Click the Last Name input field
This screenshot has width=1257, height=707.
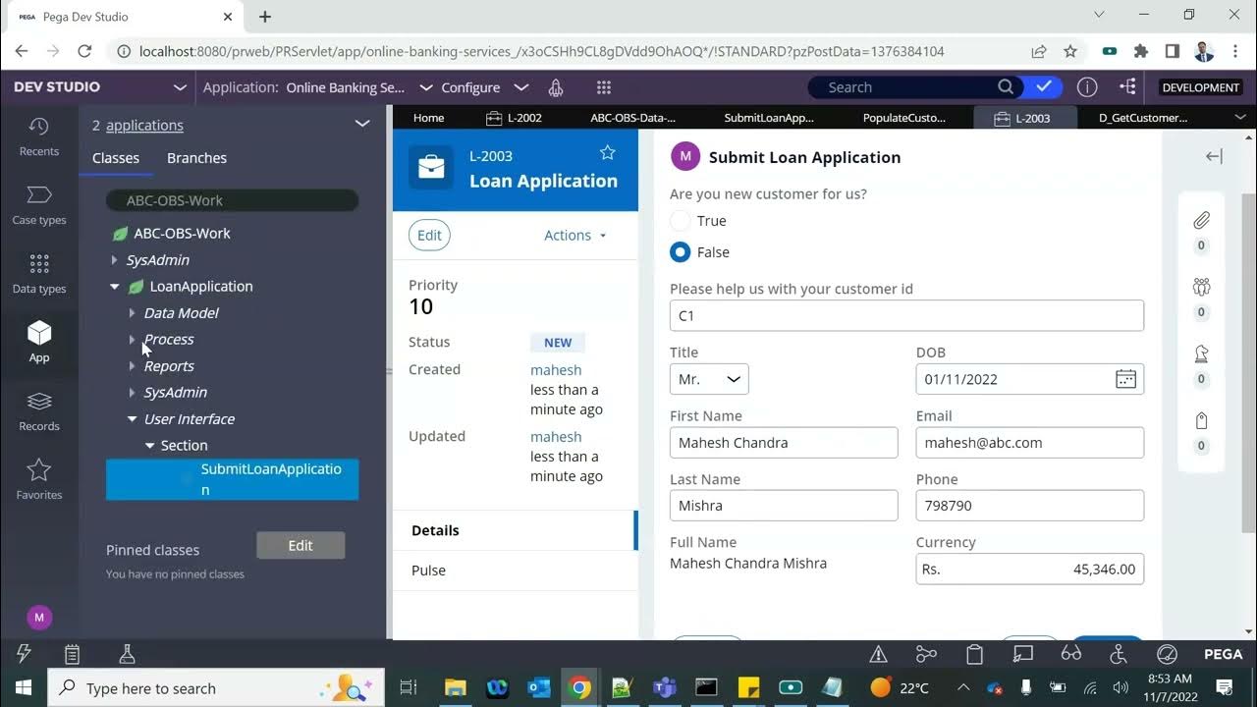tap(784, 506)
